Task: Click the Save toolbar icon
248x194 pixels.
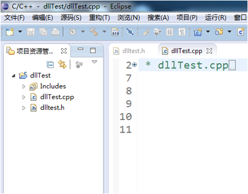Action: pos(31,32)
